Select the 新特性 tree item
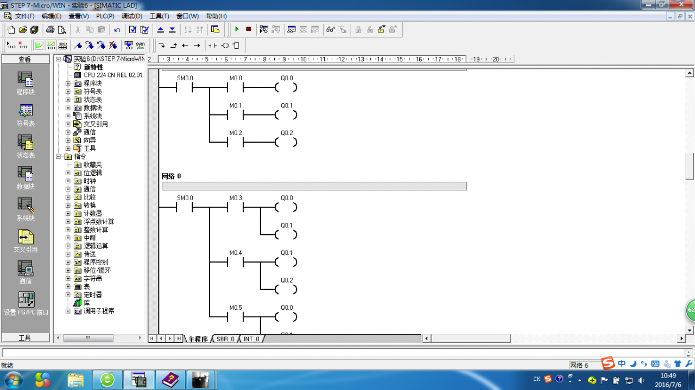 pyautogui.click(x=93, y=67)
